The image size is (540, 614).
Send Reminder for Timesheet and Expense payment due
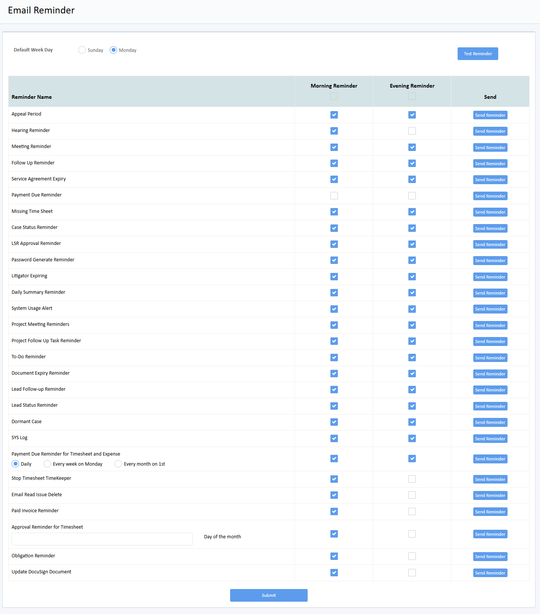[490, 459]
